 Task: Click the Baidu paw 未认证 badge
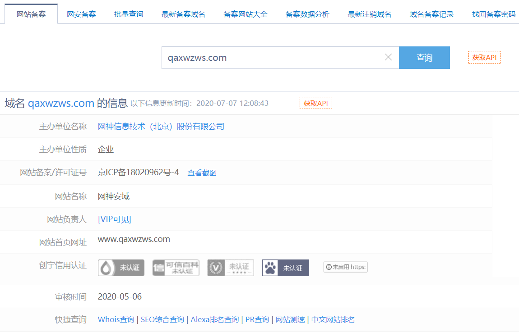click(286, 268)
